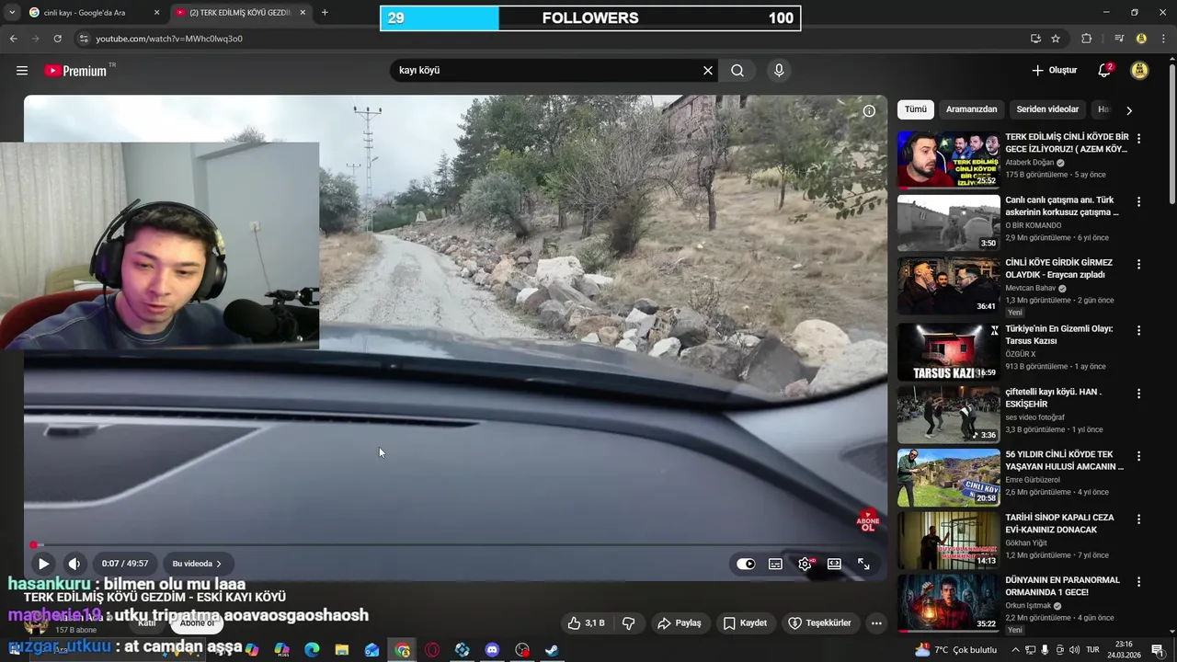This screenshot has height=662, width=1177.
Task: Open Microsoft Edge from the taskbar
Action: point(312,650)
